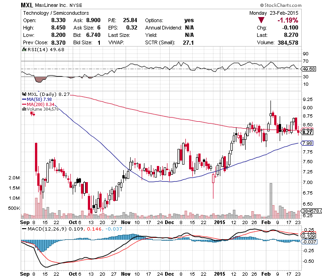Click the Prev Close value 8.370

coord(58,42)
